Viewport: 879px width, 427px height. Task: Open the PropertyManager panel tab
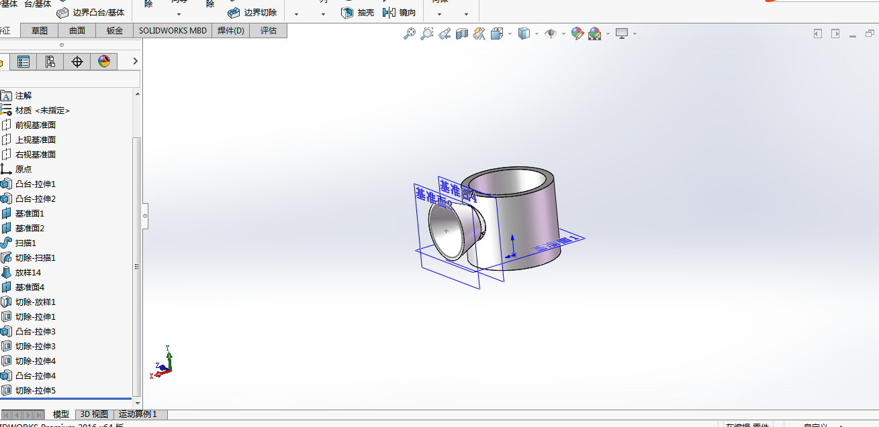tap(24, 62)
